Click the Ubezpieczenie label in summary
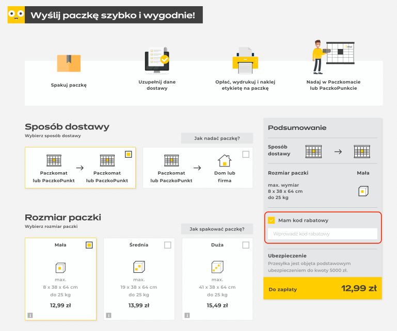397x331 pixels. coord(288,256)
